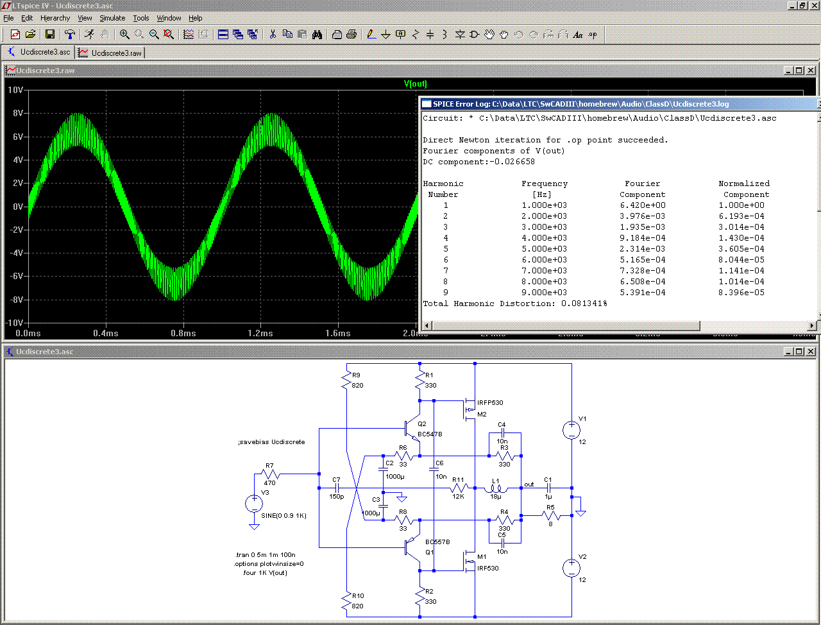Open the Simulate menu

click(x=112, y=18)
